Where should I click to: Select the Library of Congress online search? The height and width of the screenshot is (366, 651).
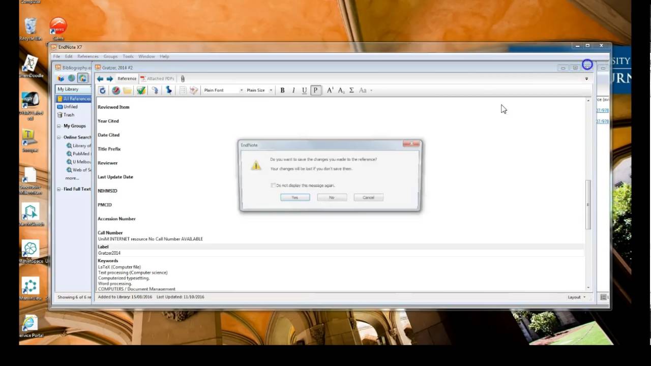click(x=78, y=145)
